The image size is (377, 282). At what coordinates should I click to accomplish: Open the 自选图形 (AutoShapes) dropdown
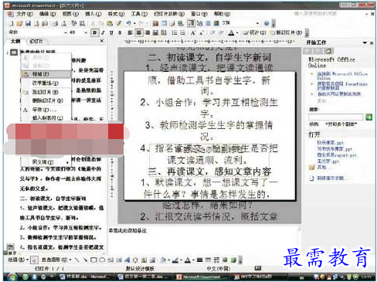pos(56,260)
